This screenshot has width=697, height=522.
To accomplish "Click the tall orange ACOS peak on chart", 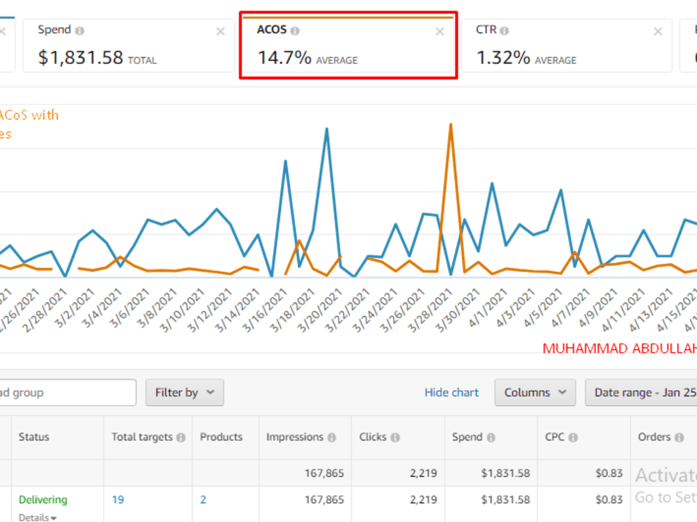I will (451, 125).
